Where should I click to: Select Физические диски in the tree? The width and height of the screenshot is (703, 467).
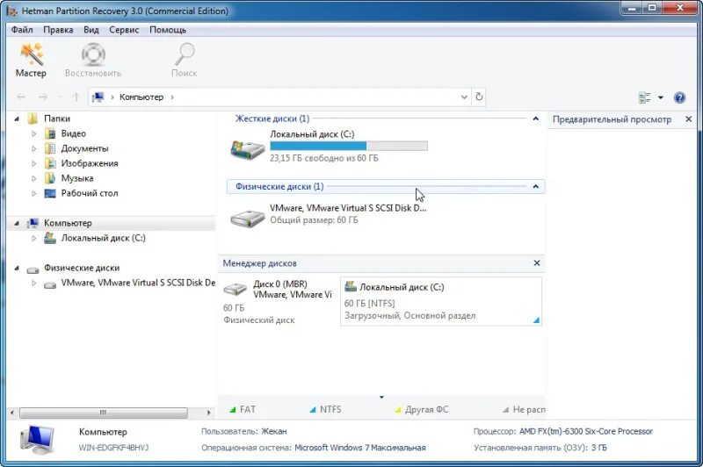tap(82, 268)
